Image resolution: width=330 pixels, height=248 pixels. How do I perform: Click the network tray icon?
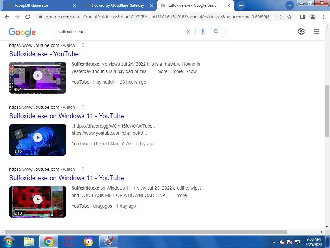pos(297,242)
